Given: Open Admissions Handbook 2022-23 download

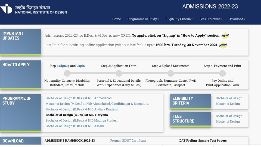Looking at the screenshot, I should 70,140.
